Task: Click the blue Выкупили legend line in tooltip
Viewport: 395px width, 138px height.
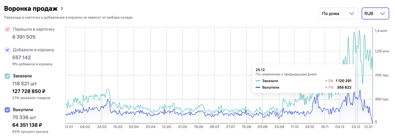Action: tap(258, 87)
